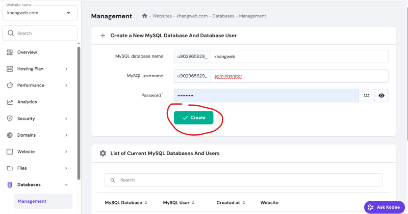Expand the Files chevron
This screenshot has width=408, height=214.
click(66, 168)
